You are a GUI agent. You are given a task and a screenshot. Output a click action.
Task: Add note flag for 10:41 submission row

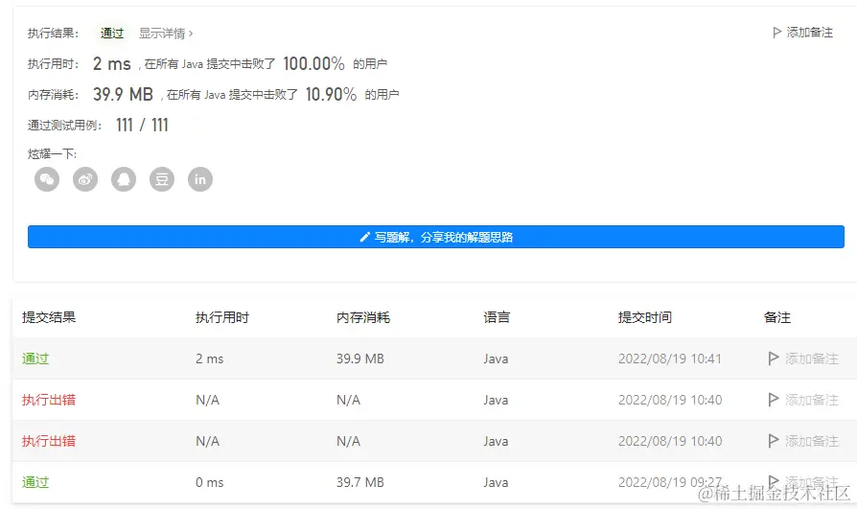[803, 359]
